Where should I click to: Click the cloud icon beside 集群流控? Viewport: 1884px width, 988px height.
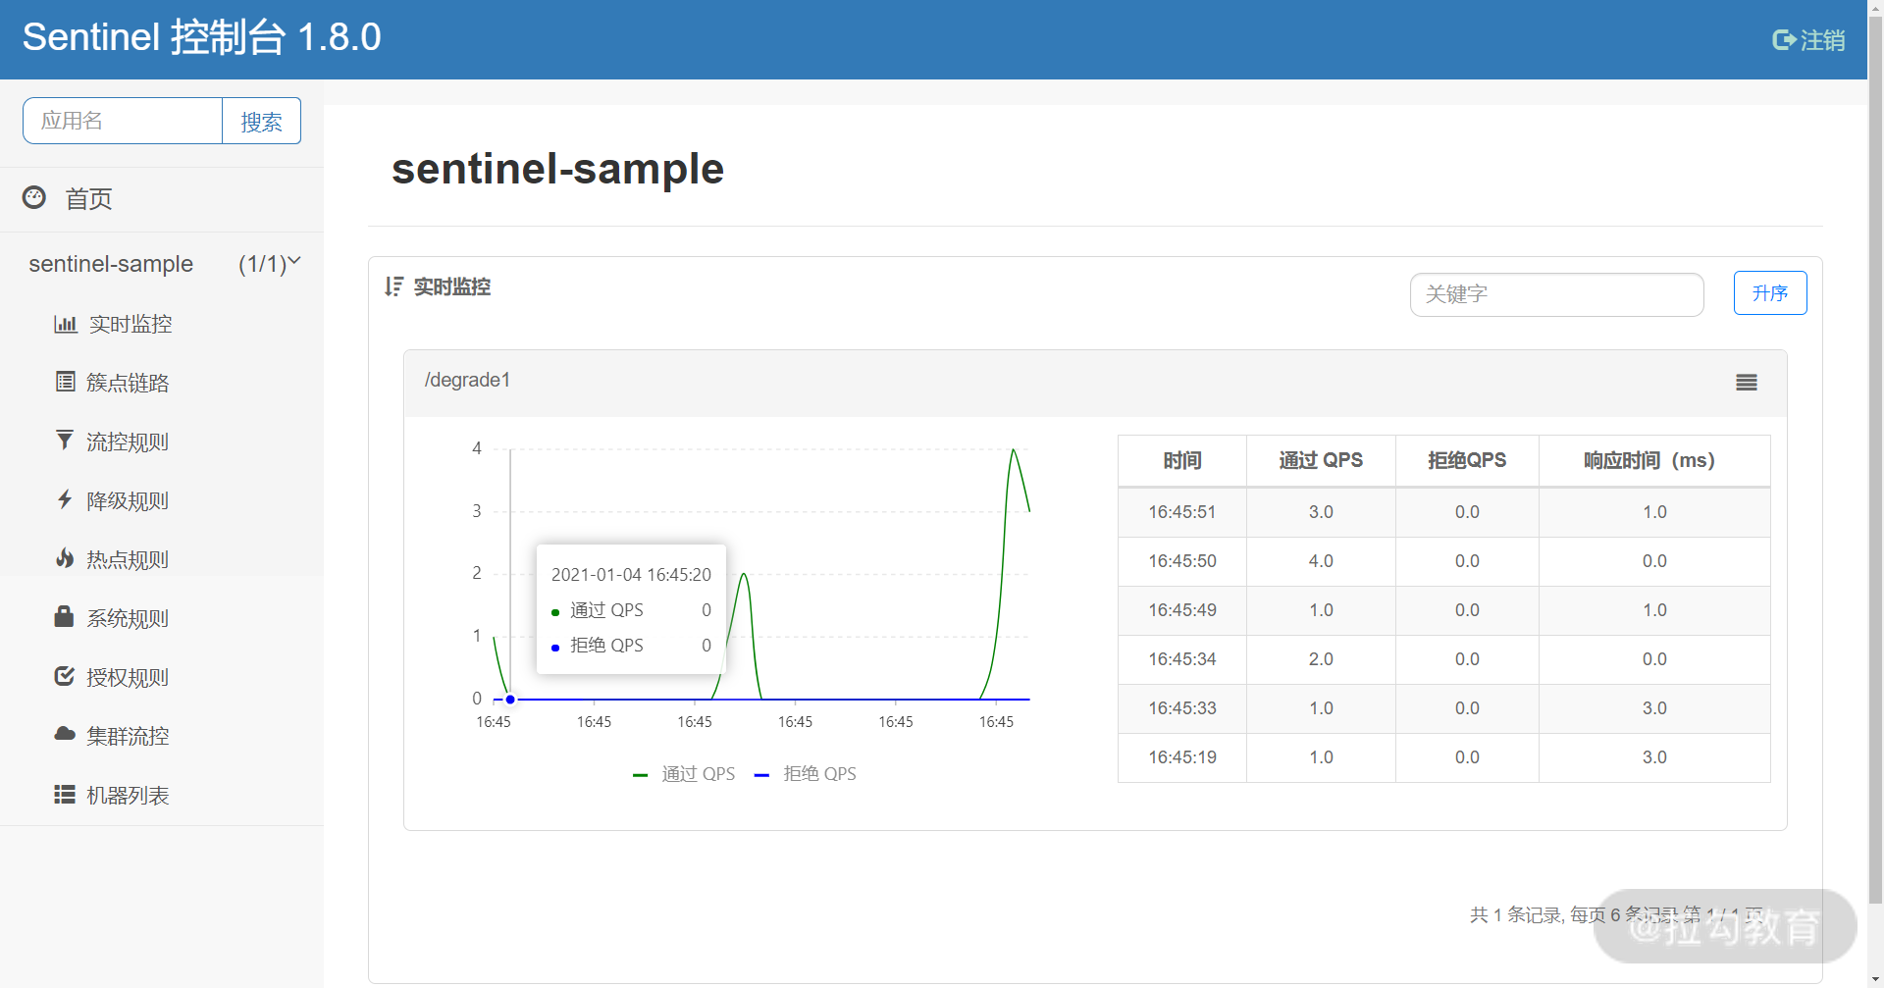point(65,734)
